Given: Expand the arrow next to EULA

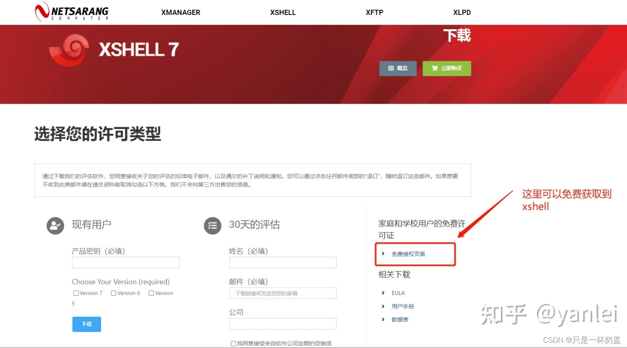Looking at the screenshot, I should (383, 292).
